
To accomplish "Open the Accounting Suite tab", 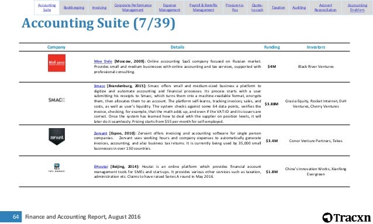I will pos(47,8).
